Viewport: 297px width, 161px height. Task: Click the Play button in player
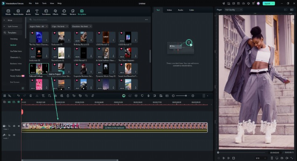[229, 158]
